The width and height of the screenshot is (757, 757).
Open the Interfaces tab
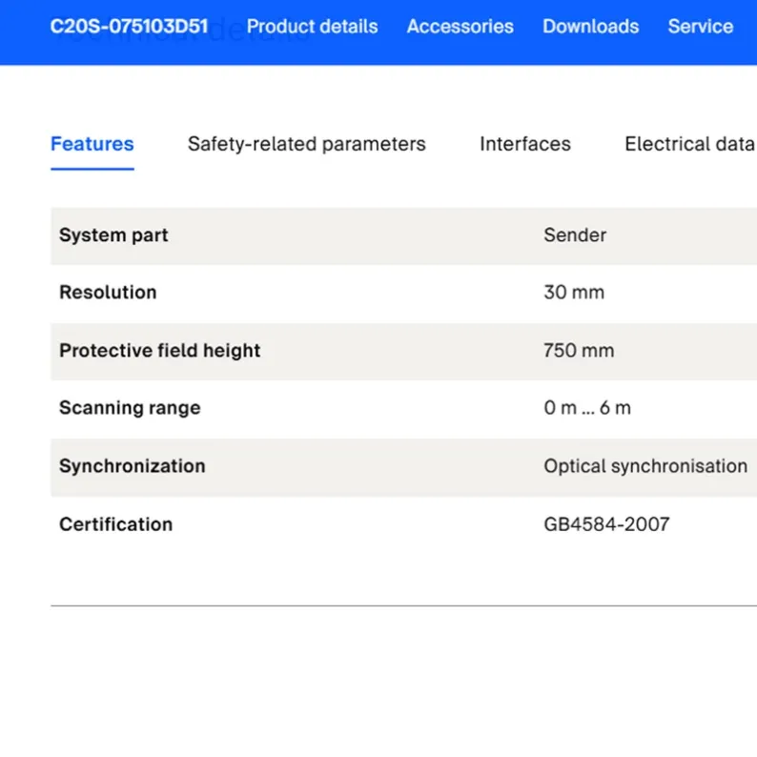point(525,144)
